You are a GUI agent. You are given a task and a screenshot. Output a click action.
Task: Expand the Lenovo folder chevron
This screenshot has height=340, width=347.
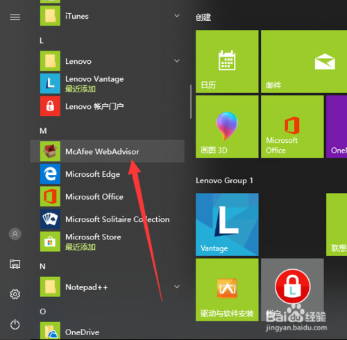coord(177,61)
